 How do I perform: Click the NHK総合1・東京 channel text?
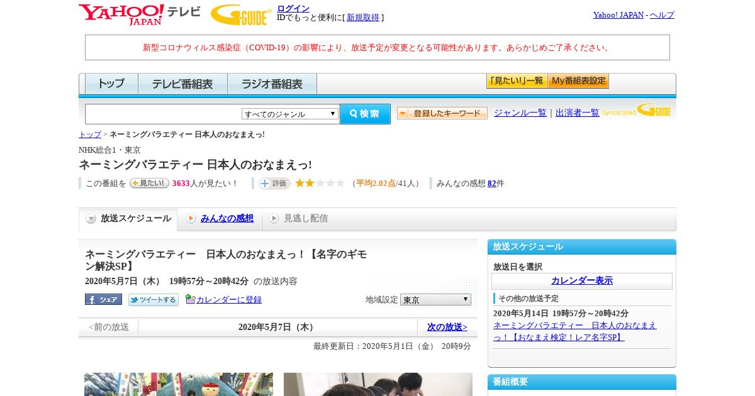pos(109,150)
